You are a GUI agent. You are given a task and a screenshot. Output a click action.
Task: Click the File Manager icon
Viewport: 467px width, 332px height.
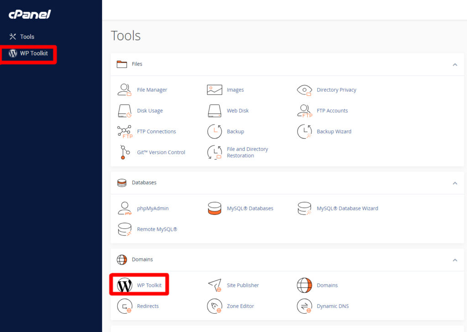(x=124, y=90)
